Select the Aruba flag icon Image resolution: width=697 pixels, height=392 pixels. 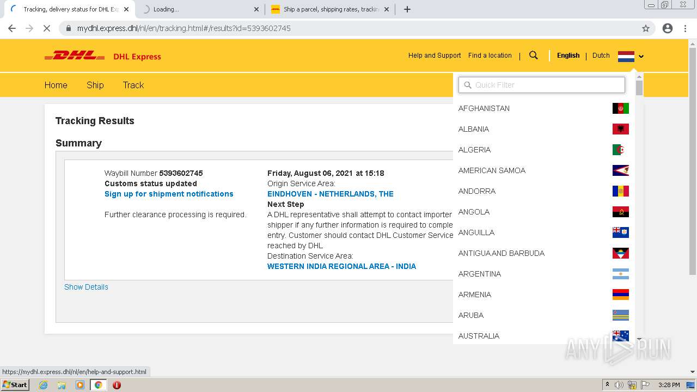pos(621,315)
